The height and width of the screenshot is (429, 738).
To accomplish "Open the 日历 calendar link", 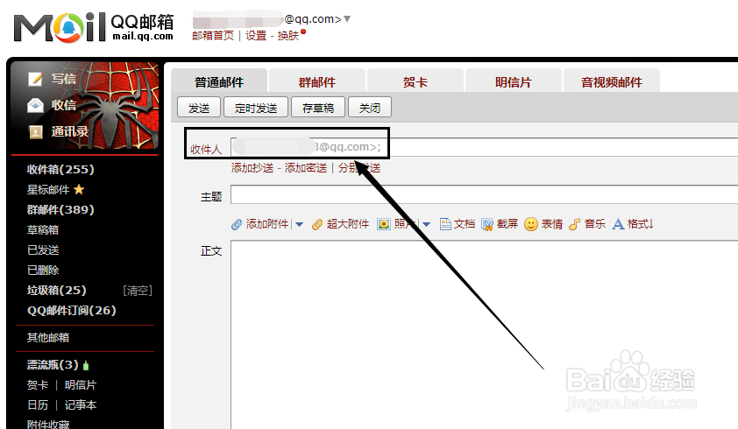I will coord(38,405).
